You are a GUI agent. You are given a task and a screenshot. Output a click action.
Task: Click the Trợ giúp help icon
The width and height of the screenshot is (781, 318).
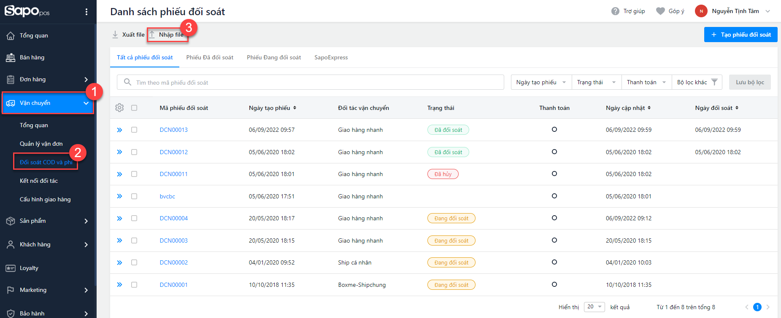point(615,11)
